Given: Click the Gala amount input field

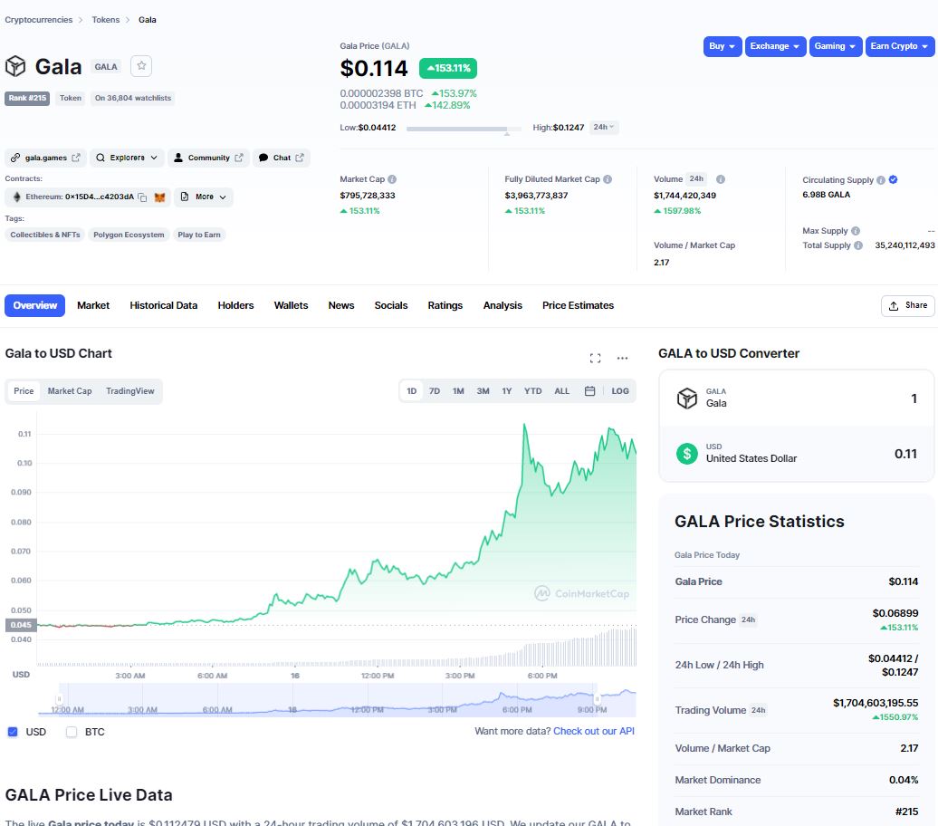Looking at the screenshot, I should [x=796, y=398].
